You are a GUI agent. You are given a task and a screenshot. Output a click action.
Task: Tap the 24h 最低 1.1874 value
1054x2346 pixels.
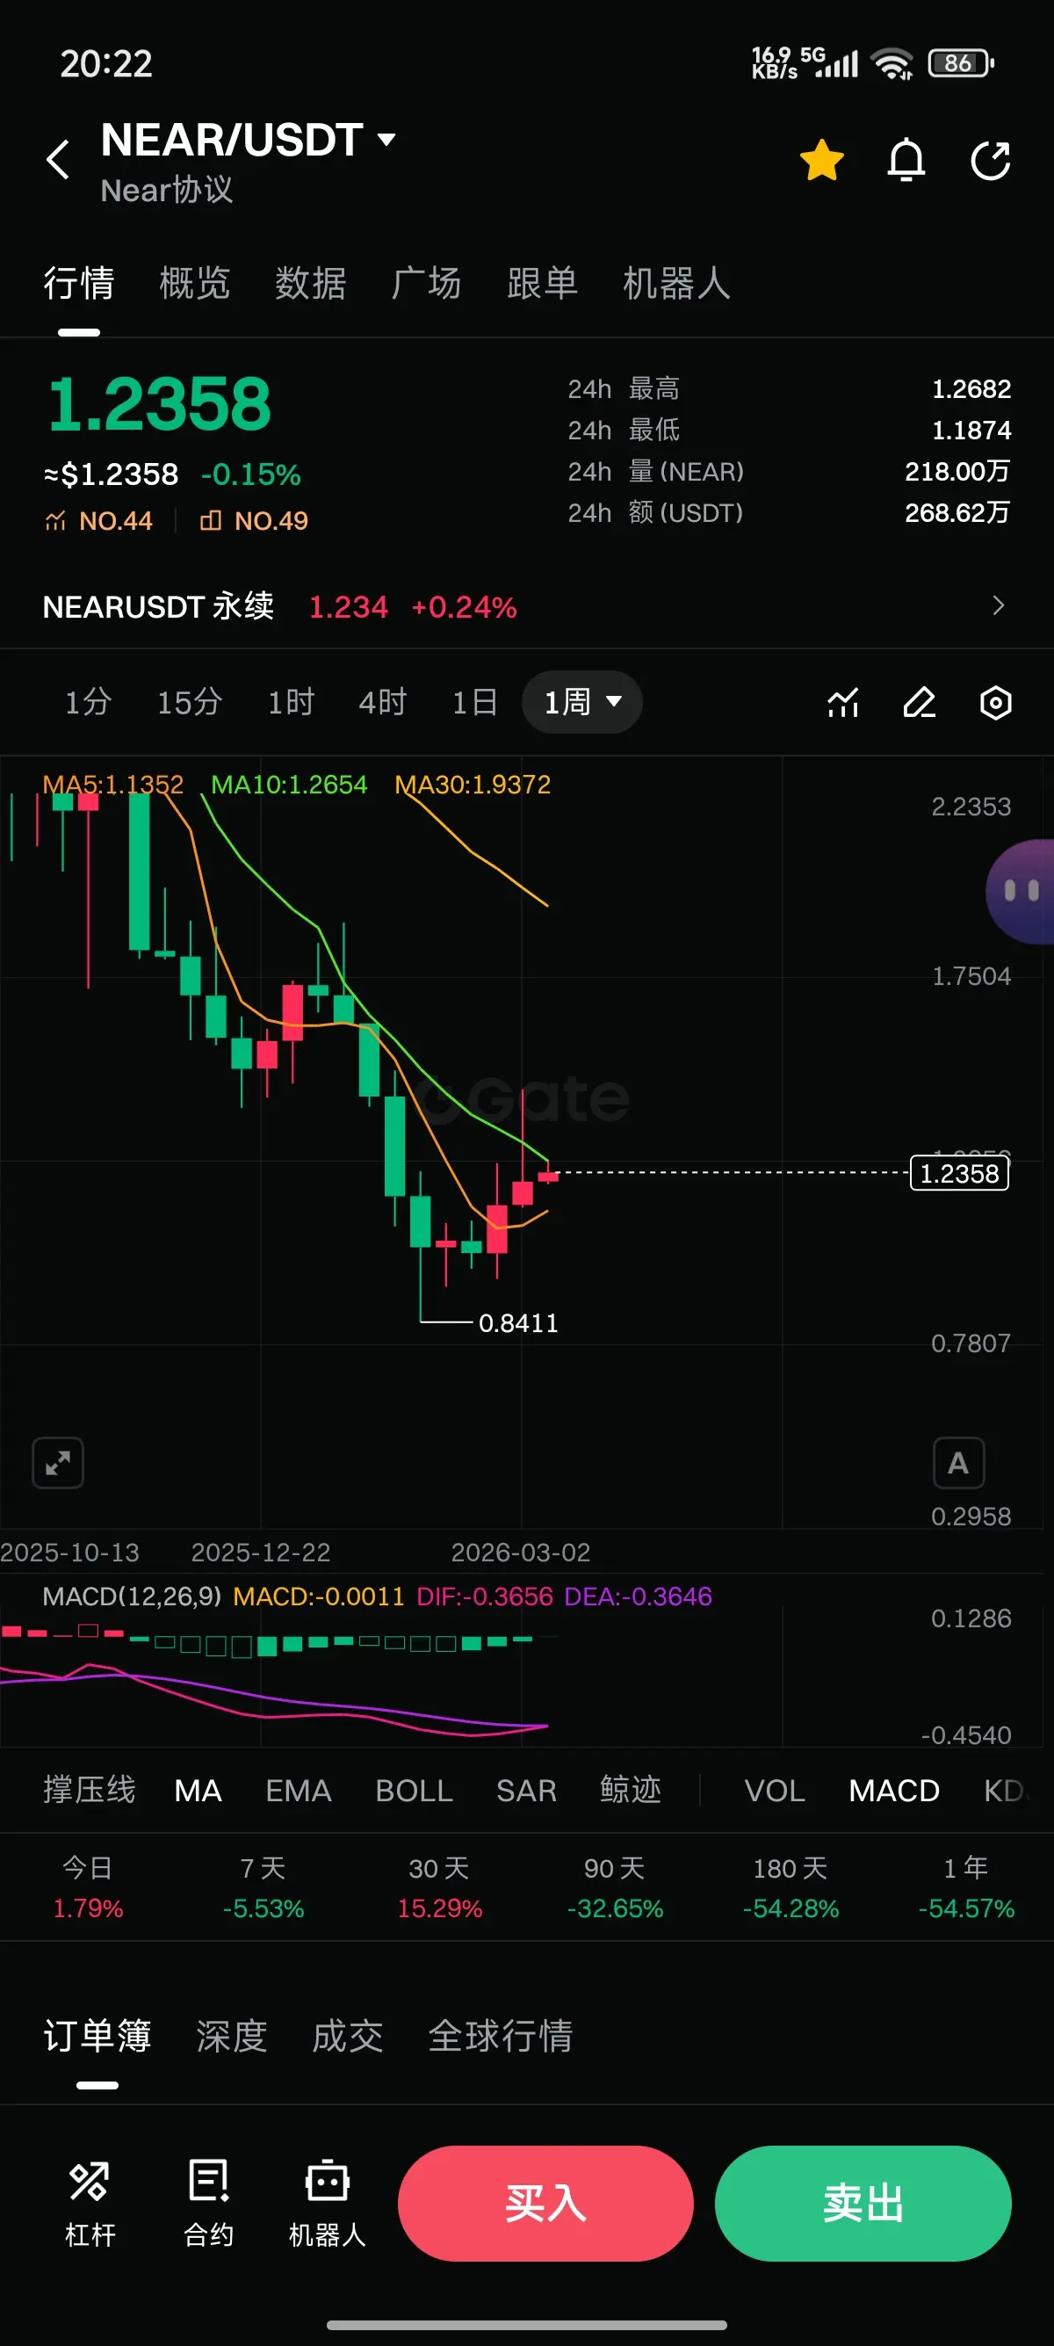[x=971, y=430]
